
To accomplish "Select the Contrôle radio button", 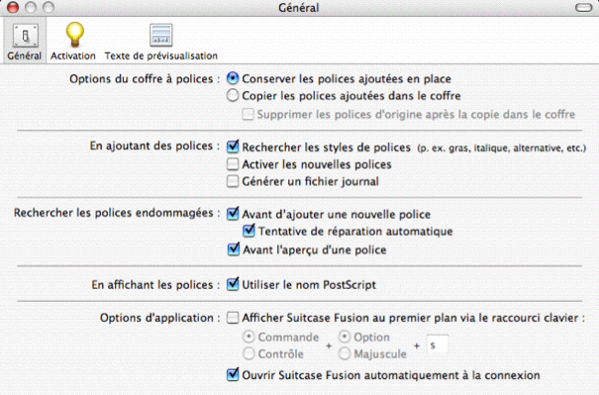I will 249,353.
